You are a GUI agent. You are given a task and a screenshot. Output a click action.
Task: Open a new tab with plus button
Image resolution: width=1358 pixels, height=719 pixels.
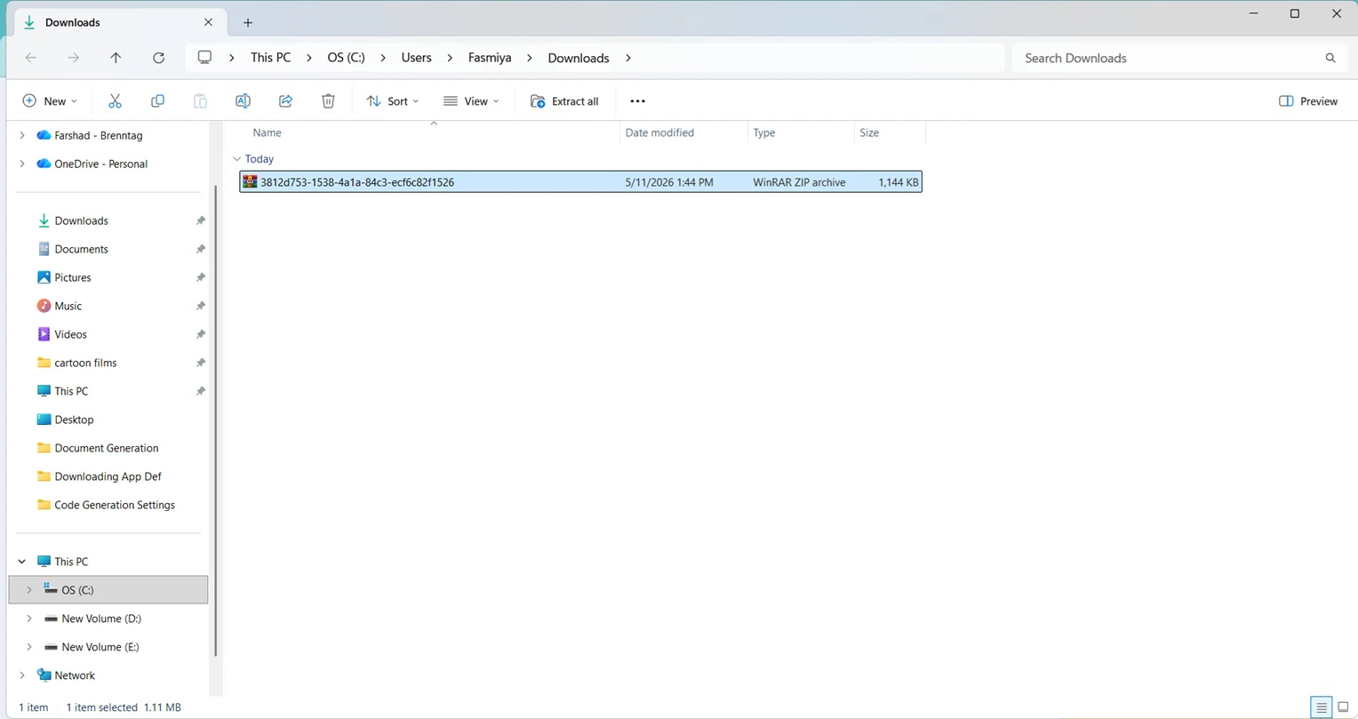click(248, 22)
